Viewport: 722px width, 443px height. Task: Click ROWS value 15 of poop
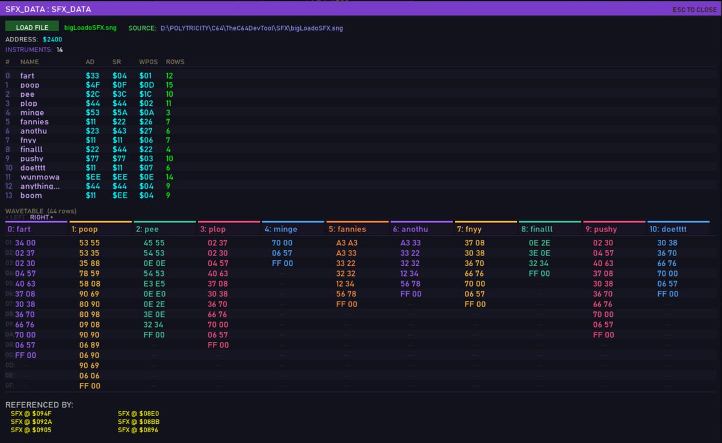coord(170,85)
